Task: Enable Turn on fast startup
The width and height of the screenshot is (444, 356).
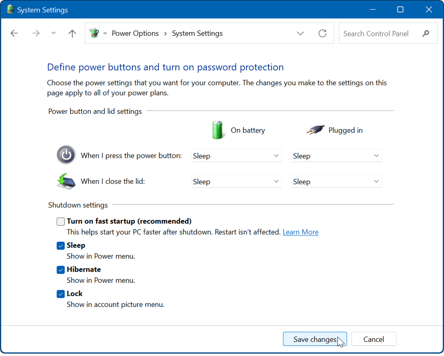Action: click(x=61, y=221)
